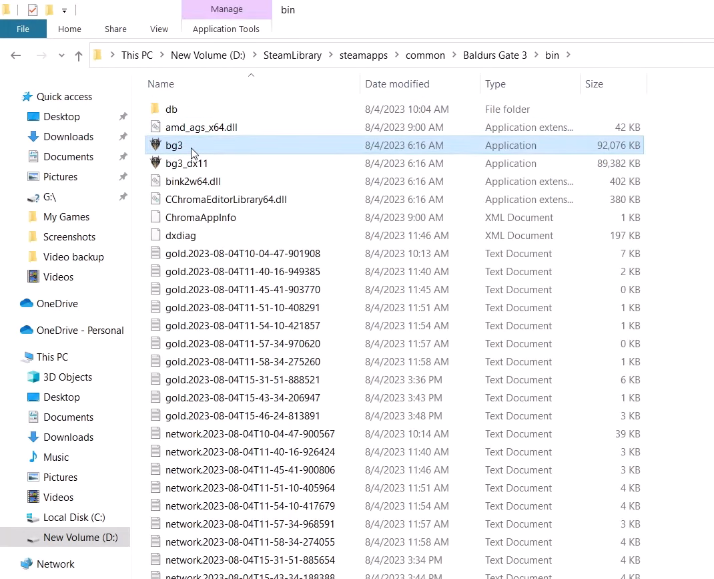Switch to the Share ribbon tab
Screen dimensions: 714x579
pyautogui.click(x=115, y=29)
